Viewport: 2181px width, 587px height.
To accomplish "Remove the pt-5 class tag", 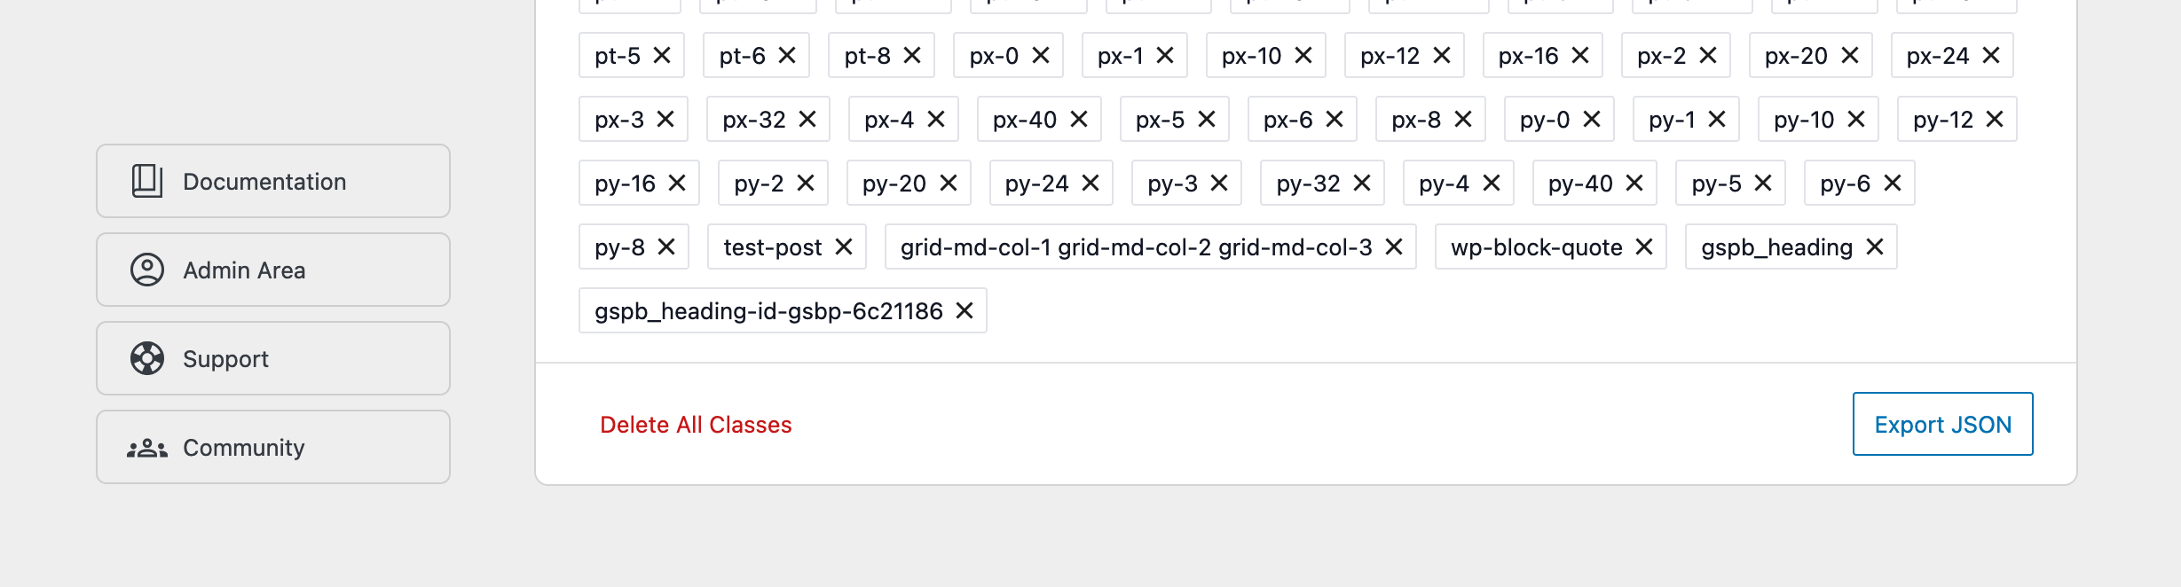I will 662,56.
